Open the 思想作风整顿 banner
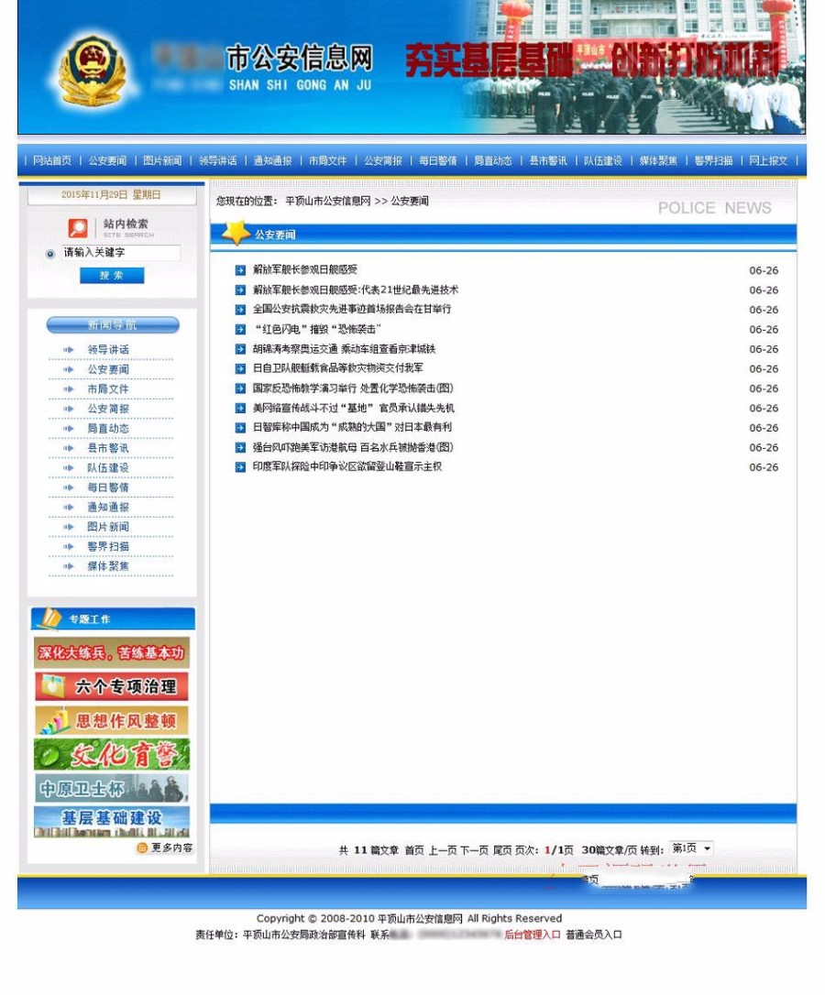825x995 pixels. tap(112, 721)
